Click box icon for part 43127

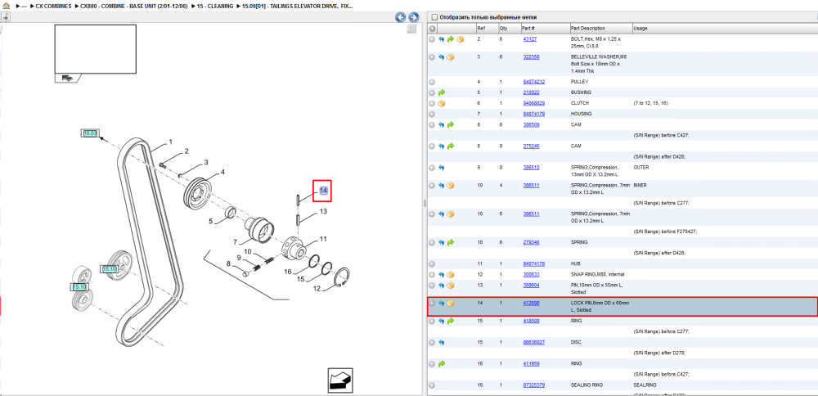pos(460,39)
